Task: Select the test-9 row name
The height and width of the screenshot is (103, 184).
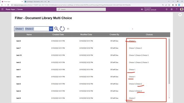Action: pos(18,98)
